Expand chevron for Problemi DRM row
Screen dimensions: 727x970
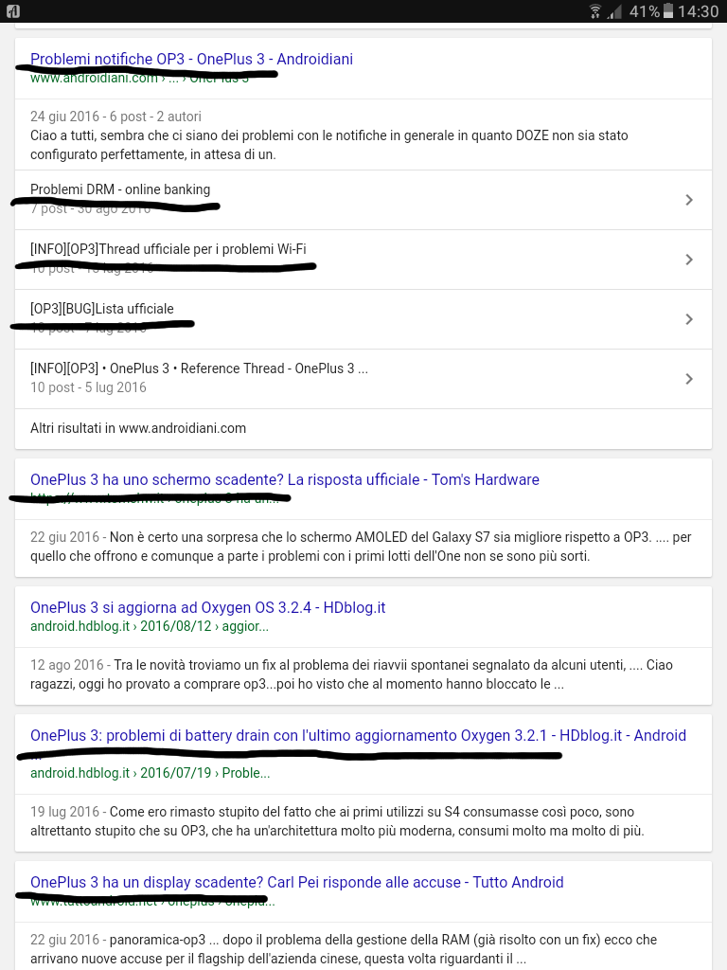click(x=689, y=200)
